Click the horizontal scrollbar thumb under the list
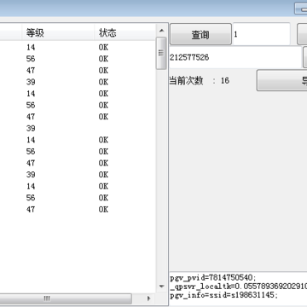307x307 pixels. tap(66, 298)
